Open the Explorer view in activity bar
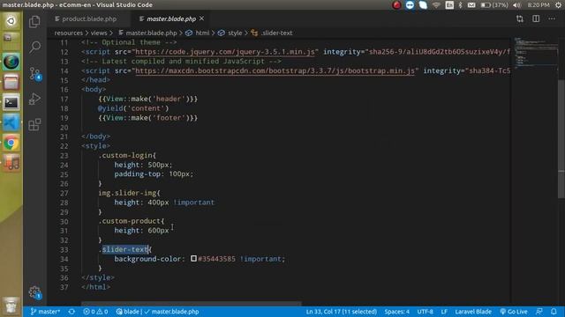This screenshot has width=565, height=317. [x=34, y=21]
